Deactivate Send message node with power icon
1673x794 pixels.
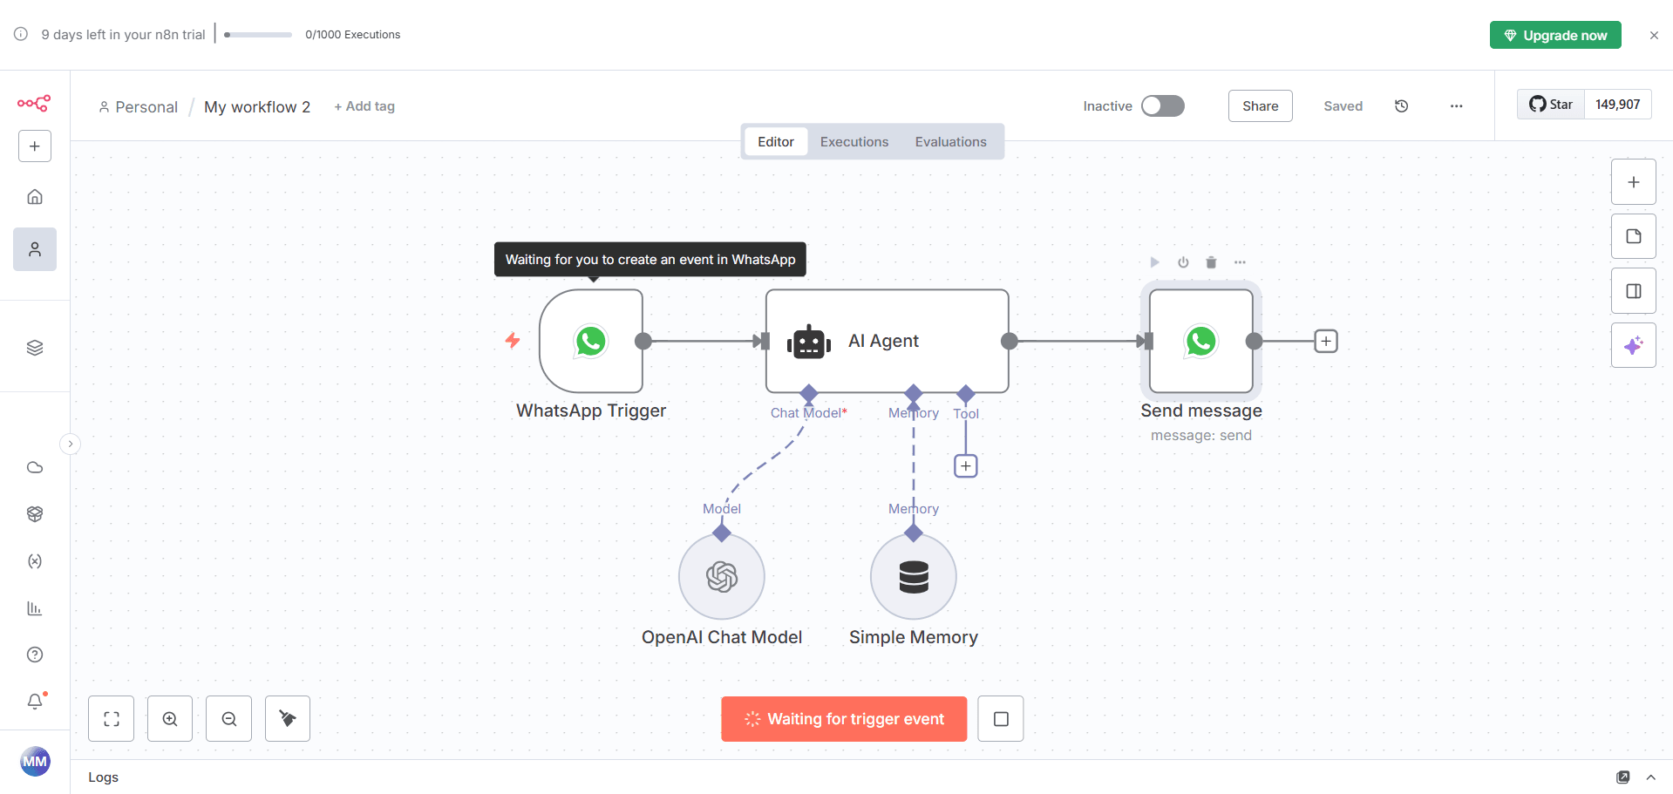(1183, 262)
